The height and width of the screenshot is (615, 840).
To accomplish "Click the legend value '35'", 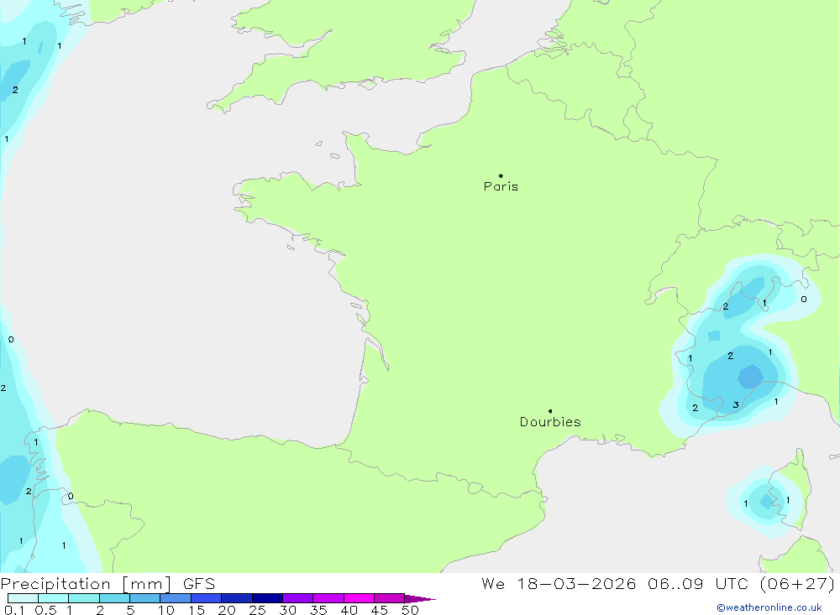I will pyautogui.click(x=318, y=610).
